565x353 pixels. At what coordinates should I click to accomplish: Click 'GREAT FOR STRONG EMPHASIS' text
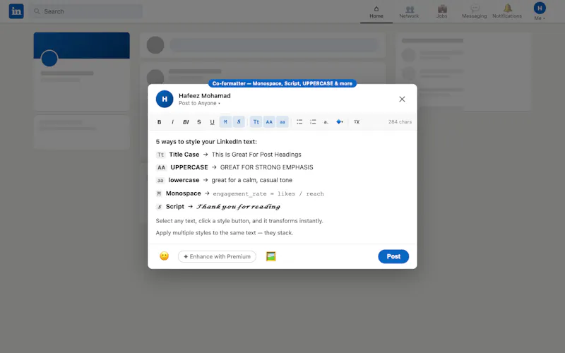[x=267, y=167]
